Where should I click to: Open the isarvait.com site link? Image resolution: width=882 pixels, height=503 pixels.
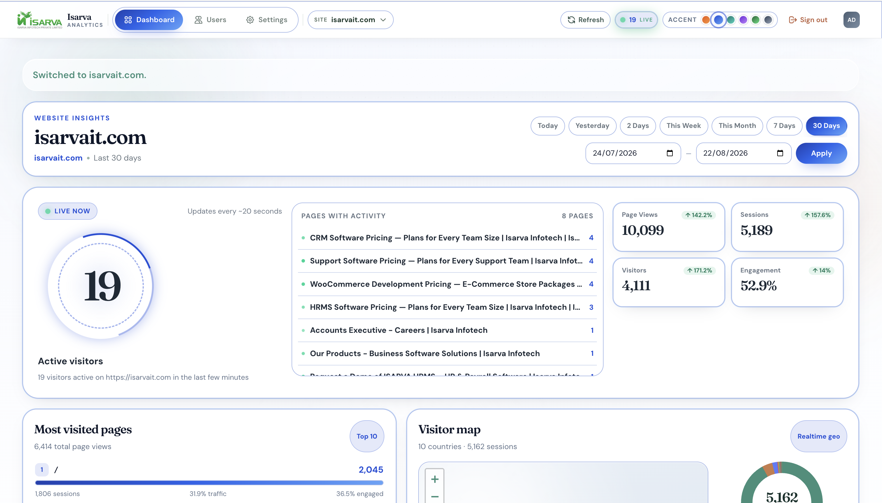[x=58, y=158]
